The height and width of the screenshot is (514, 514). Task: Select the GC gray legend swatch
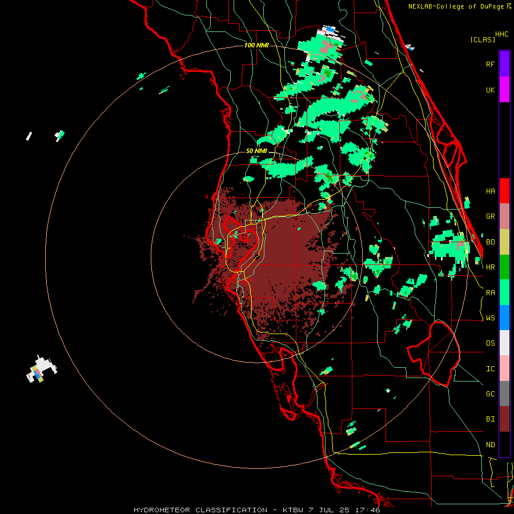click(504, 393)
